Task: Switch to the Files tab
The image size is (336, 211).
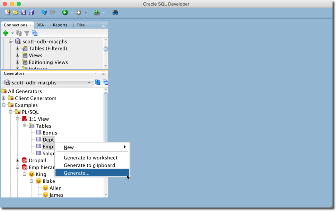Action: coord(81,25)
